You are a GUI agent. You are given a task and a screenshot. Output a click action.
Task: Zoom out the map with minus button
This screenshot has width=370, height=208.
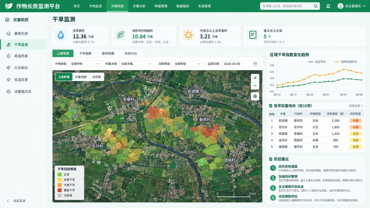click(255, 86)
